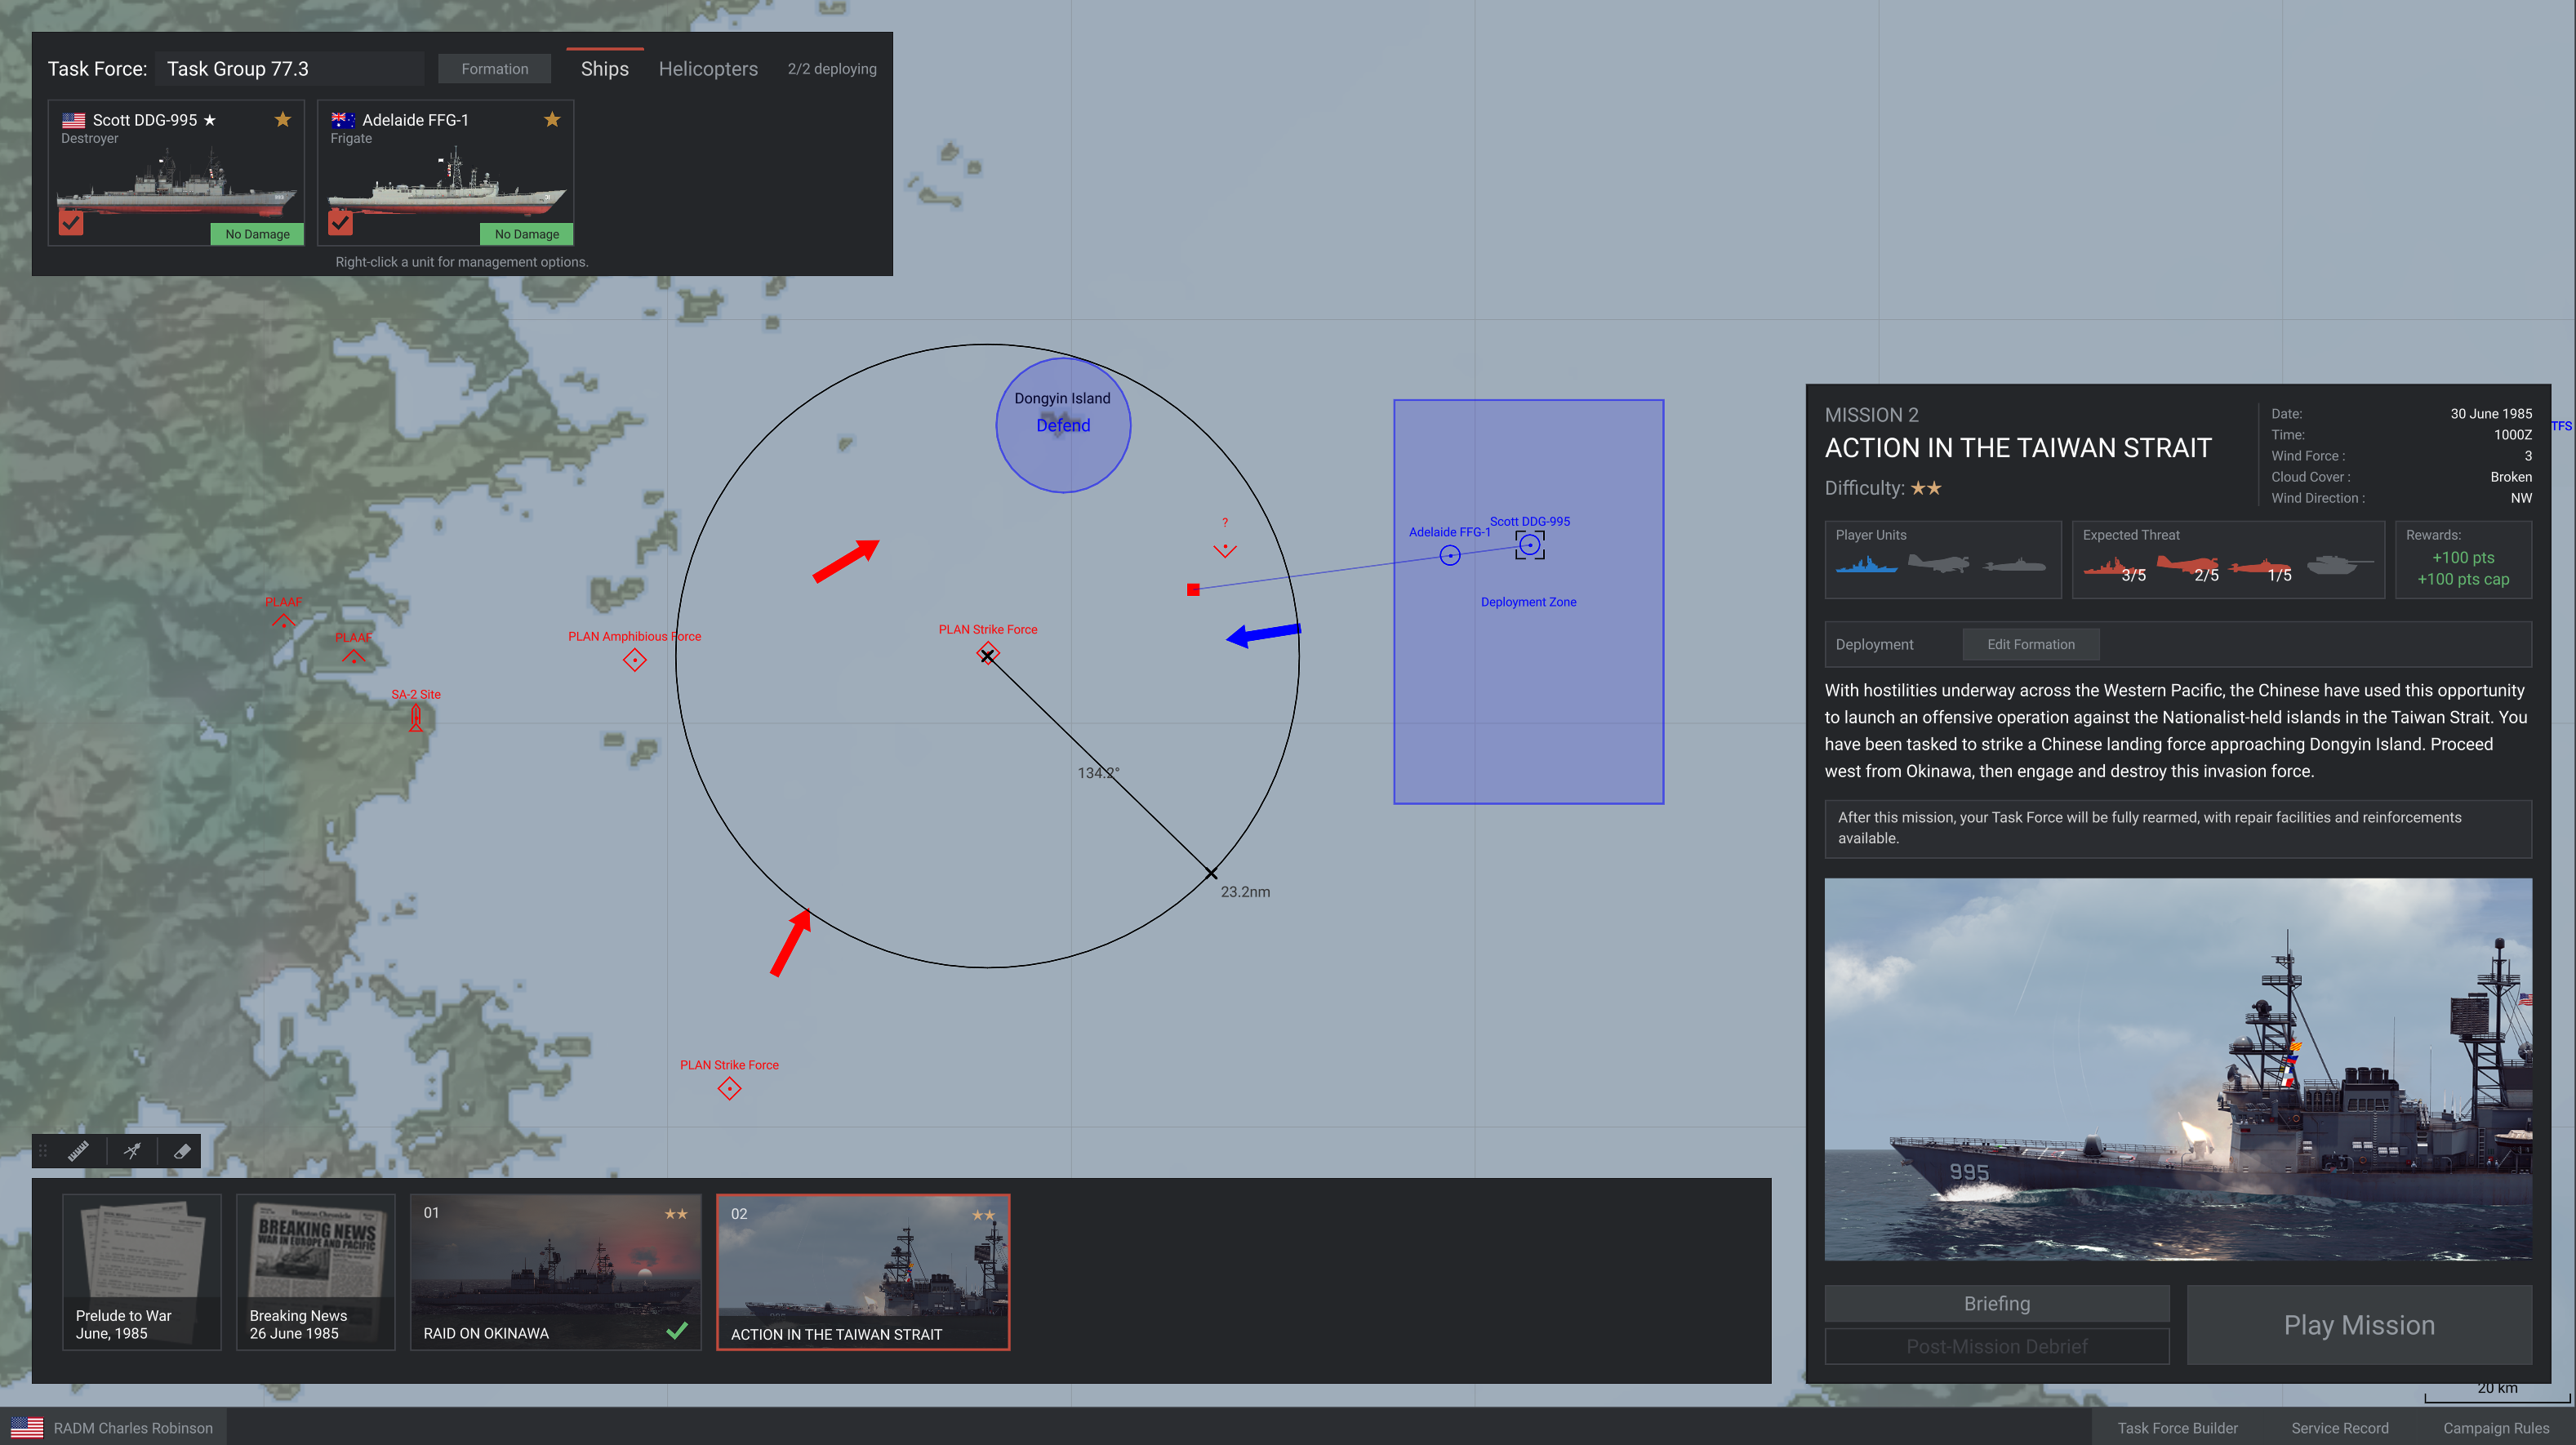Screen dimensions: 2576x1445
Task: Click the Formation button in Task Force panel
Action: click(494, 68)
